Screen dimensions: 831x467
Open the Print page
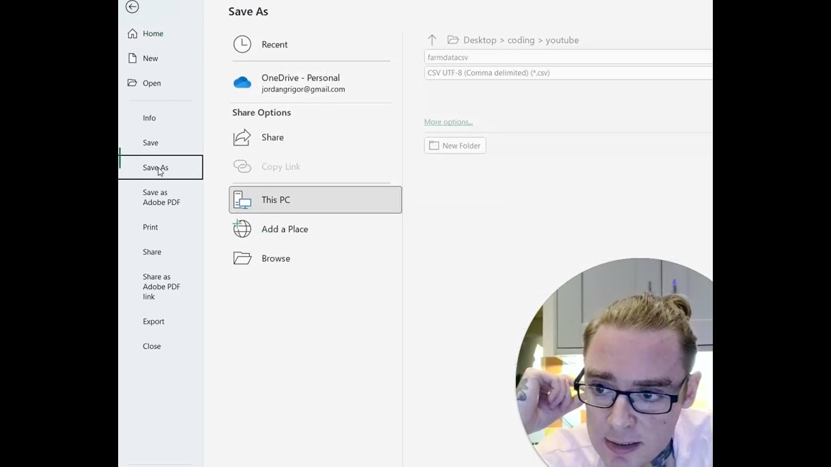point(150,227)
